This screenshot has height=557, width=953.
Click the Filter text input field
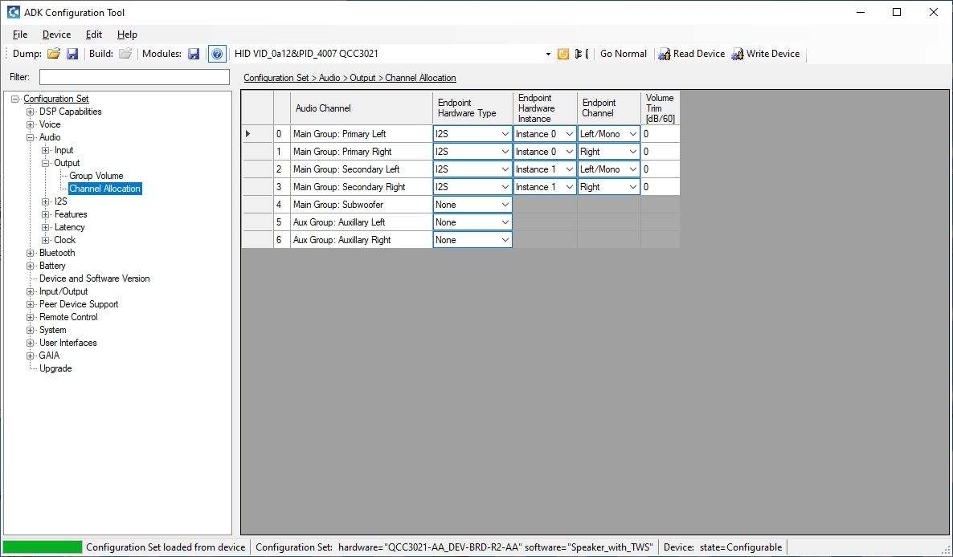click(134, 77)
